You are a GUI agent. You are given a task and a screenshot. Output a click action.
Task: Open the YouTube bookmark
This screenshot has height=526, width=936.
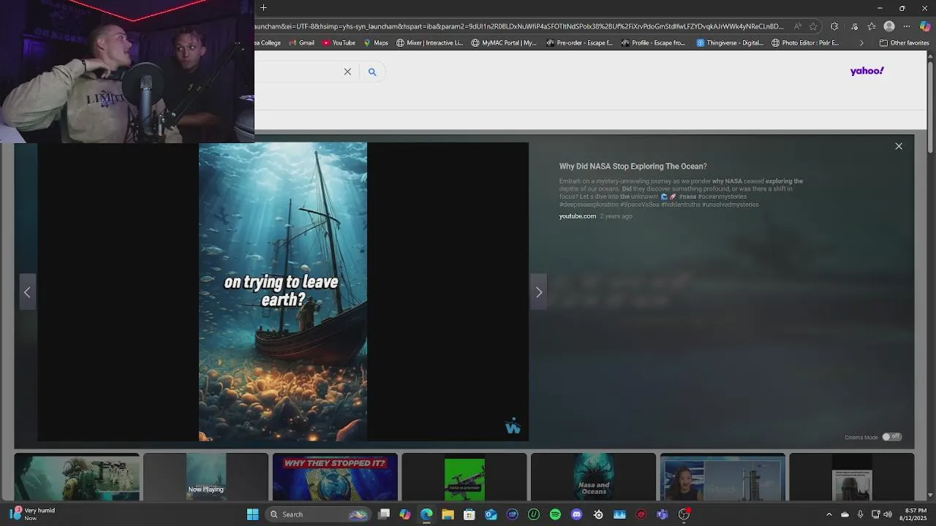[x=339, y=43]
